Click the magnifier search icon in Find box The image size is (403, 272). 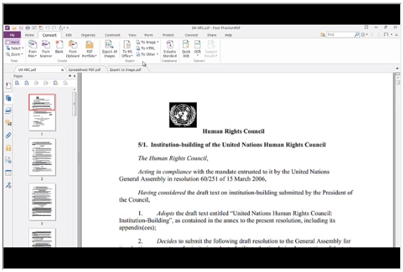point(357,34)
